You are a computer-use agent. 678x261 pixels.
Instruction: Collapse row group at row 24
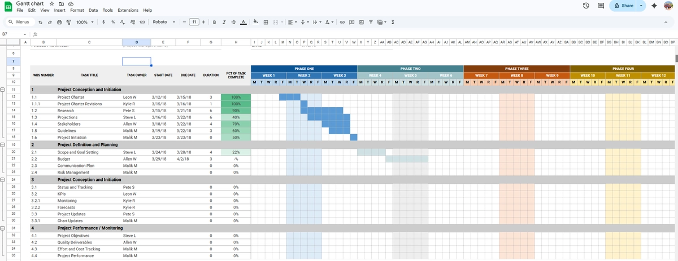click(3, 179)
